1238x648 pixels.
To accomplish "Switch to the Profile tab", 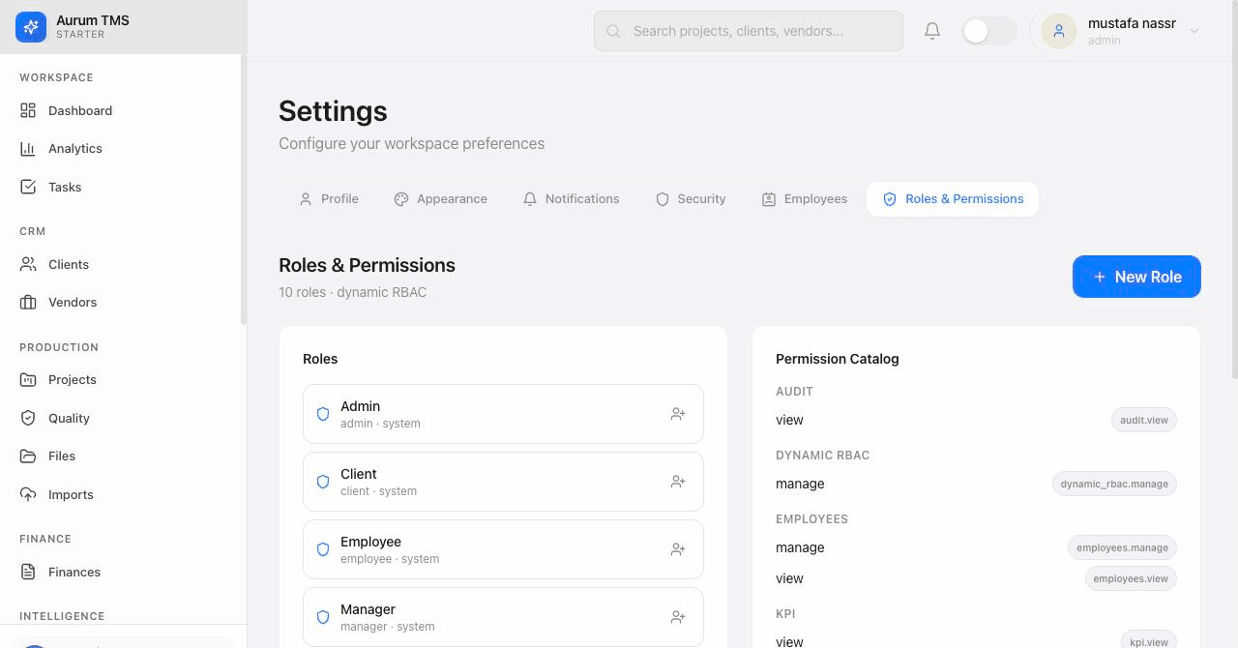I will pyautogui.click(x=329, y=199).
